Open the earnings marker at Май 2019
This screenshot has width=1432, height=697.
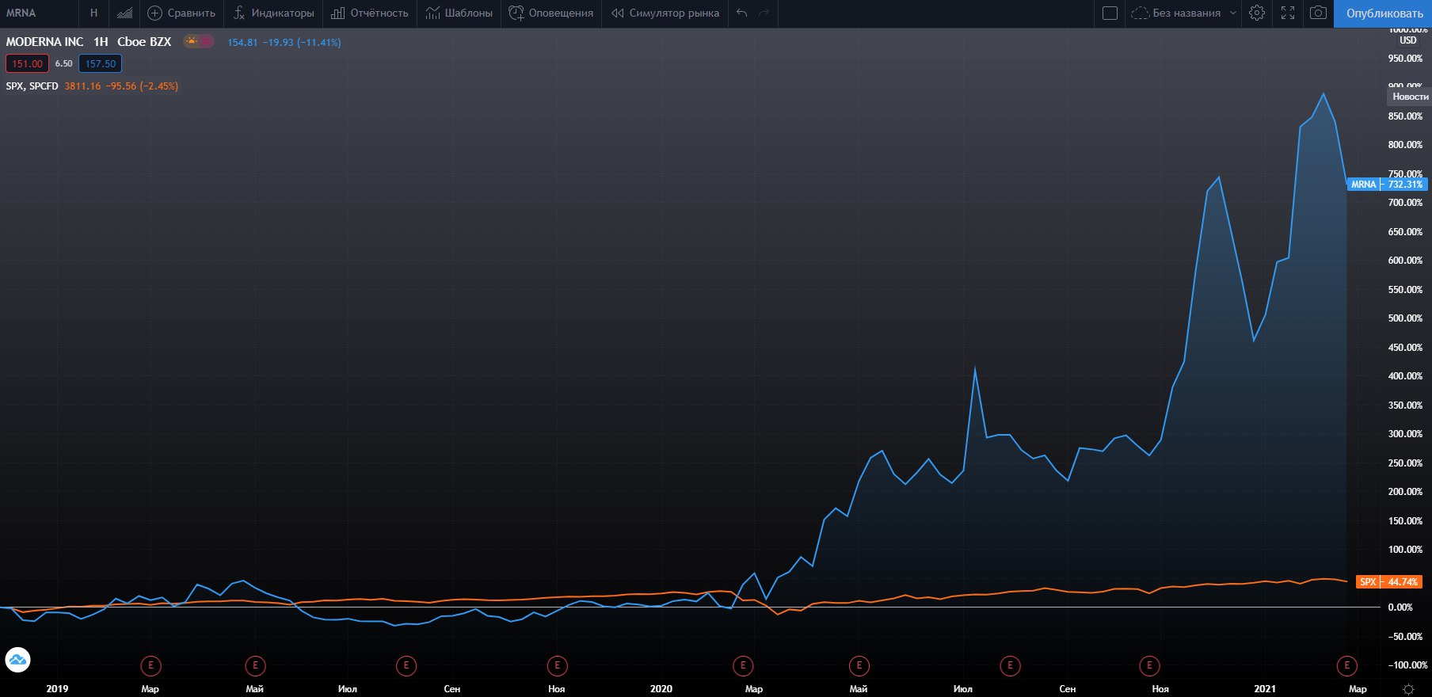click(x=255, y=665)
